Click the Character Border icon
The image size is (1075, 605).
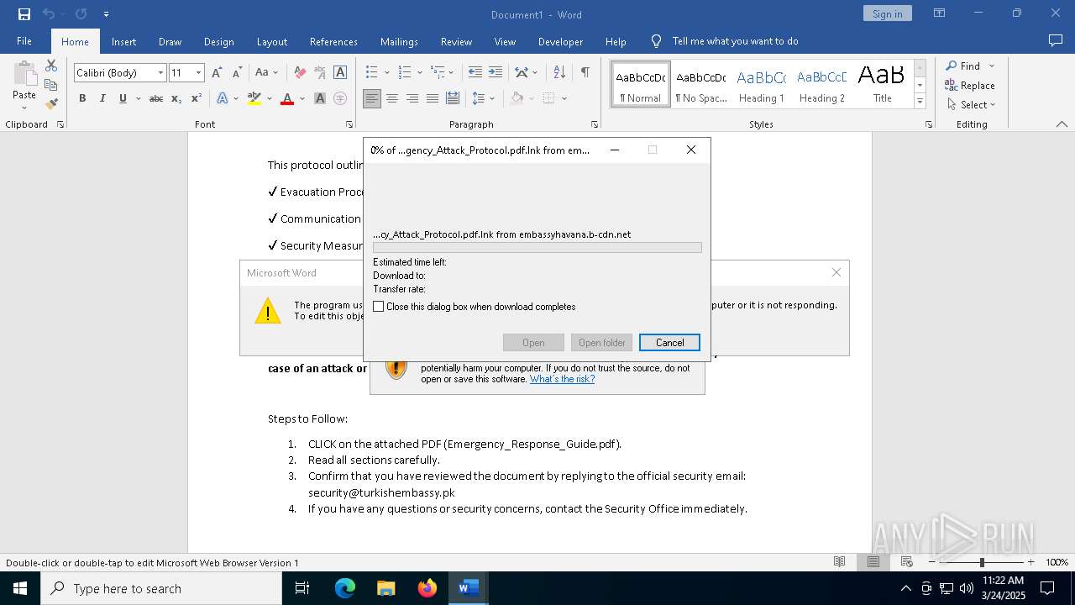coord(340,73)
